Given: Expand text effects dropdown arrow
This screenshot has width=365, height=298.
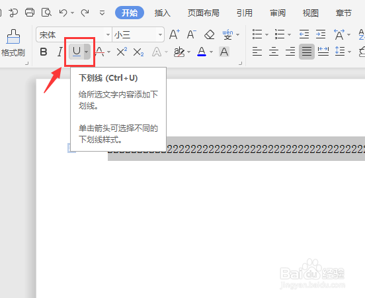Looking at the screenshot, I should 166,52.
